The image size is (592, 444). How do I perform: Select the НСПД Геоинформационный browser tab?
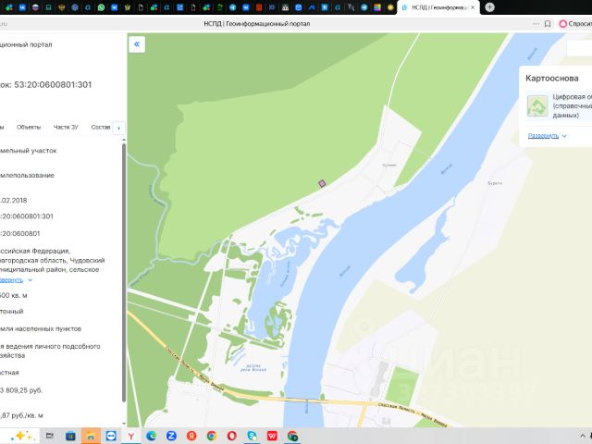coord(438,7)
